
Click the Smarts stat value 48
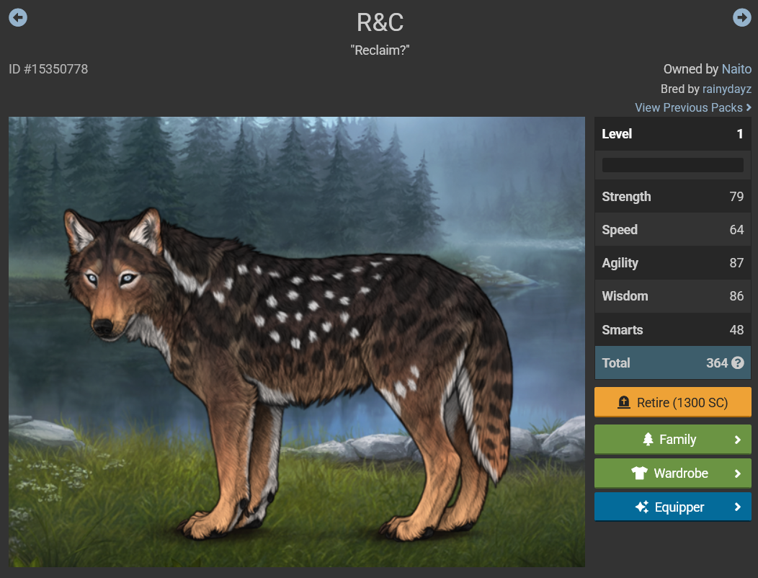[736, 330]
